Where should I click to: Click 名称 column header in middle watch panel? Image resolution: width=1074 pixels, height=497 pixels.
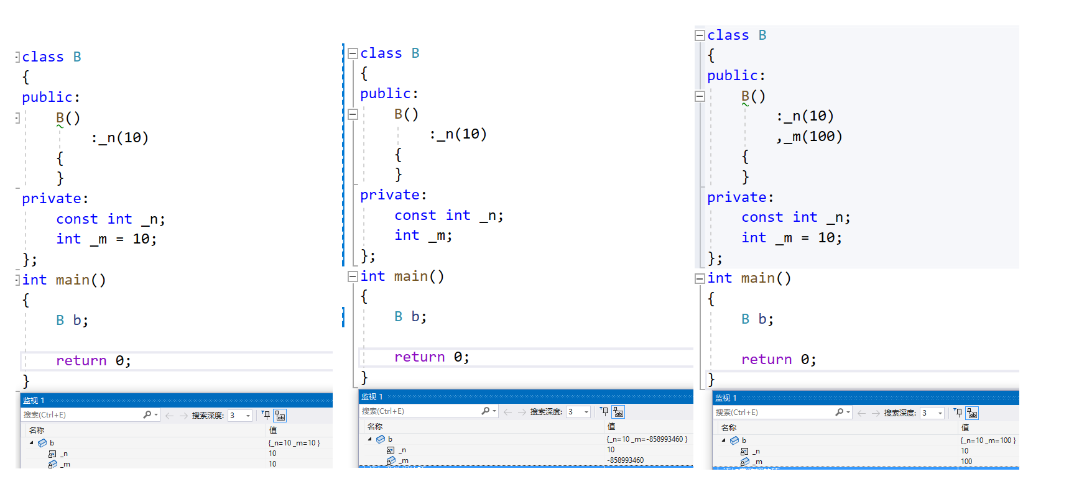(x=375, y=426)
